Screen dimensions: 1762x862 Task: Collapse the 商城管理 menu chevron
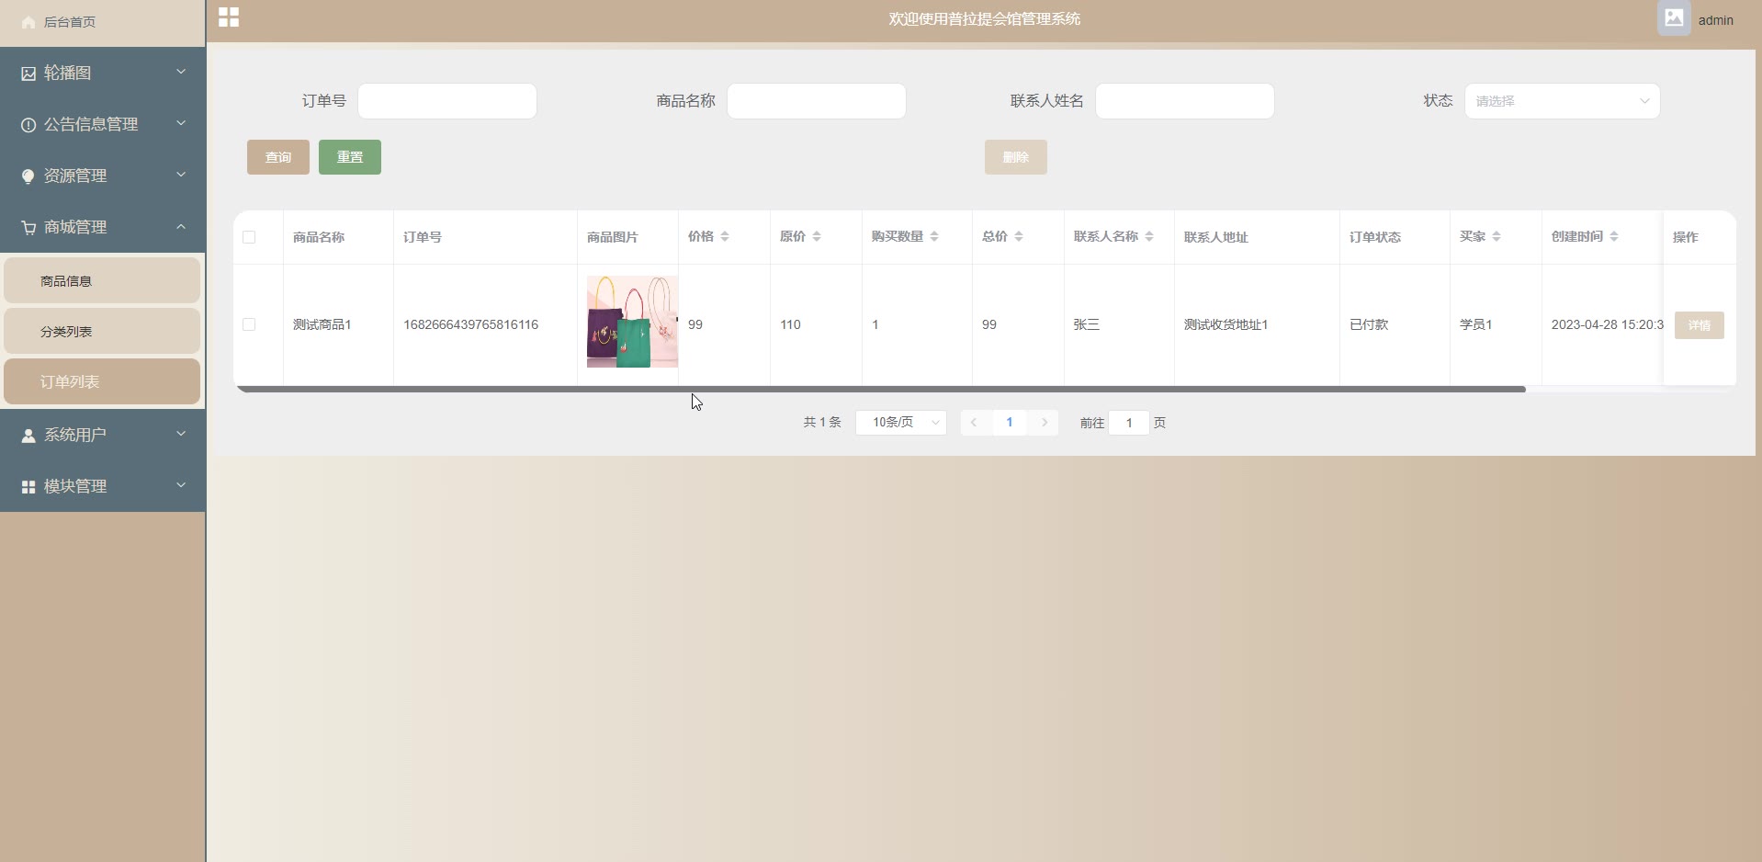[181, 226]
